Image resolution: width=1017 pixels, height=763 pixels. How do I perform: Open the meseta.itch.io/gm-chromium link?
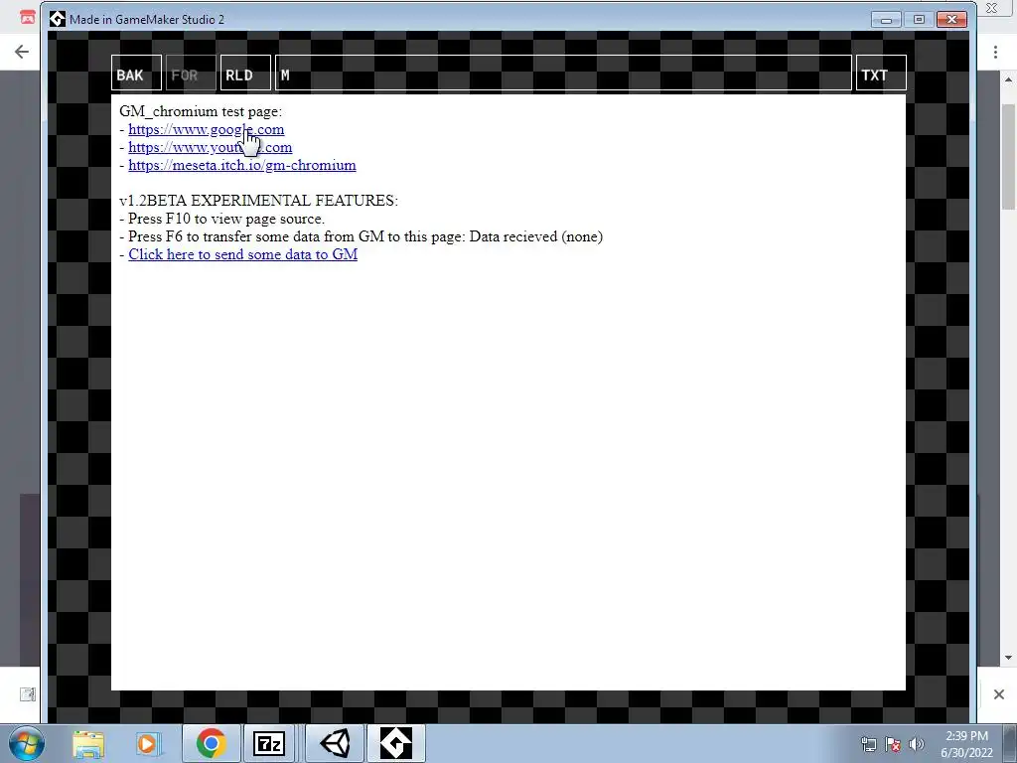(242, 165)
